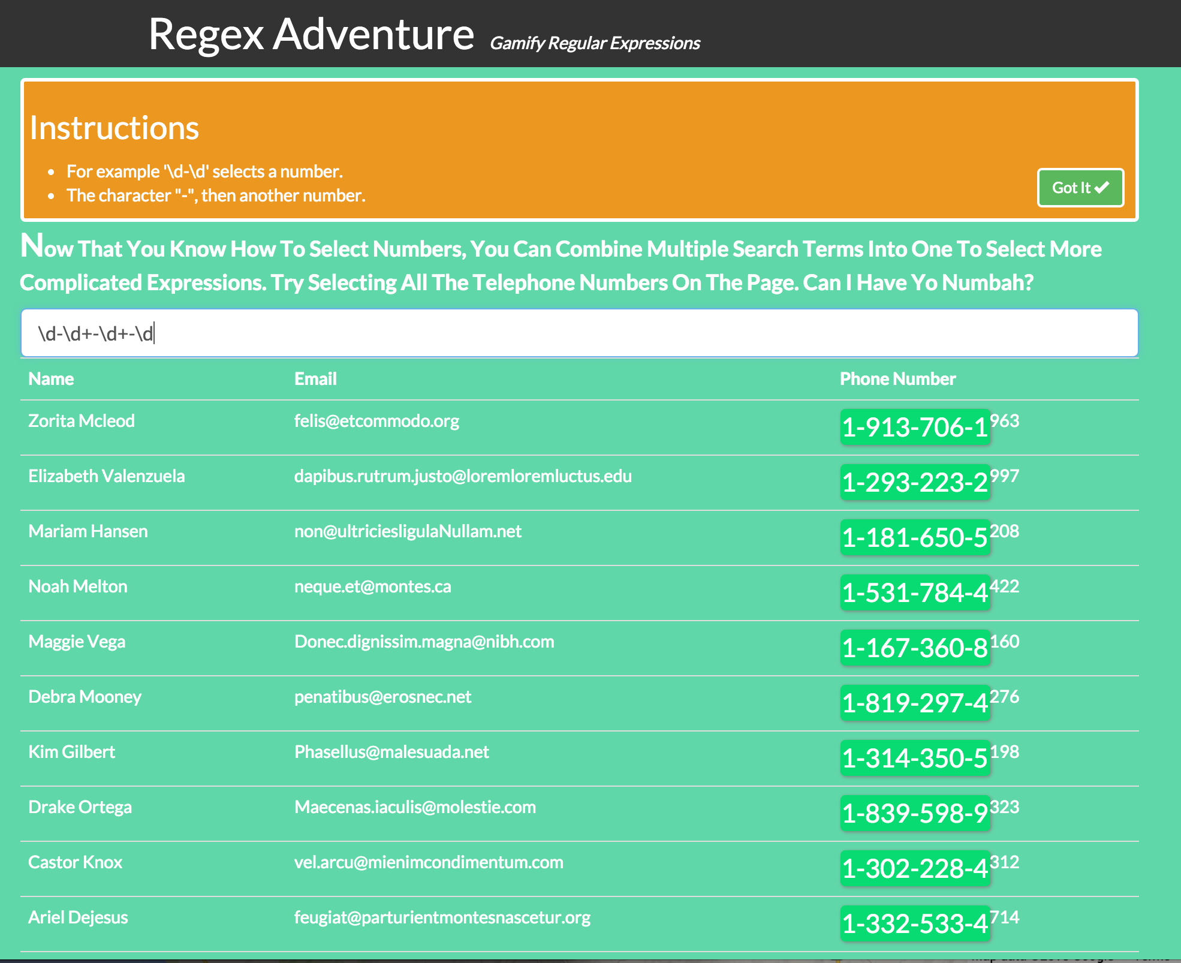Click the Email column header

[x=315, y=379]
